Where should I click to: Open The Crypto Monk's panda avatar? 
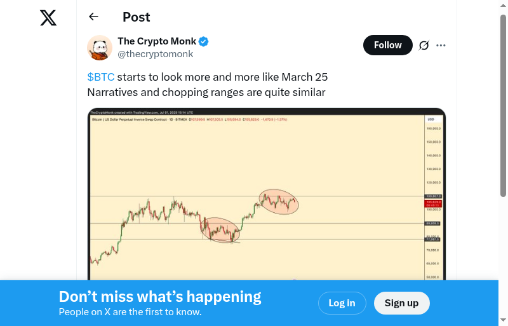(100, 48)
